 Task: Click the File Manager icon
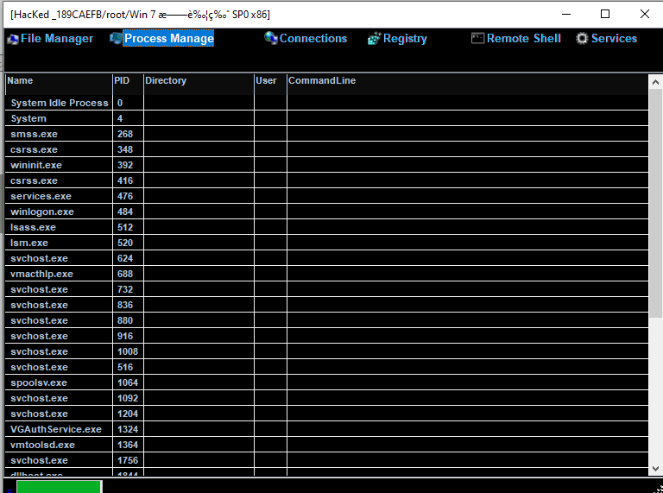pos(12,39)
